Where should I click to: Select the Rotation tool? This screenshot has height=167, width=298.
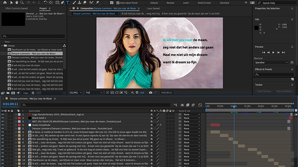[x=45, y=3]
